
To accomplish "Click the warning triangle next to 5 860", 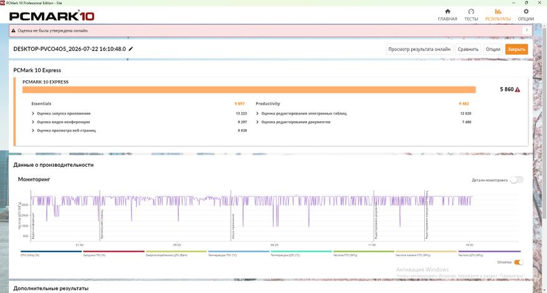I will tap(517, 90).
